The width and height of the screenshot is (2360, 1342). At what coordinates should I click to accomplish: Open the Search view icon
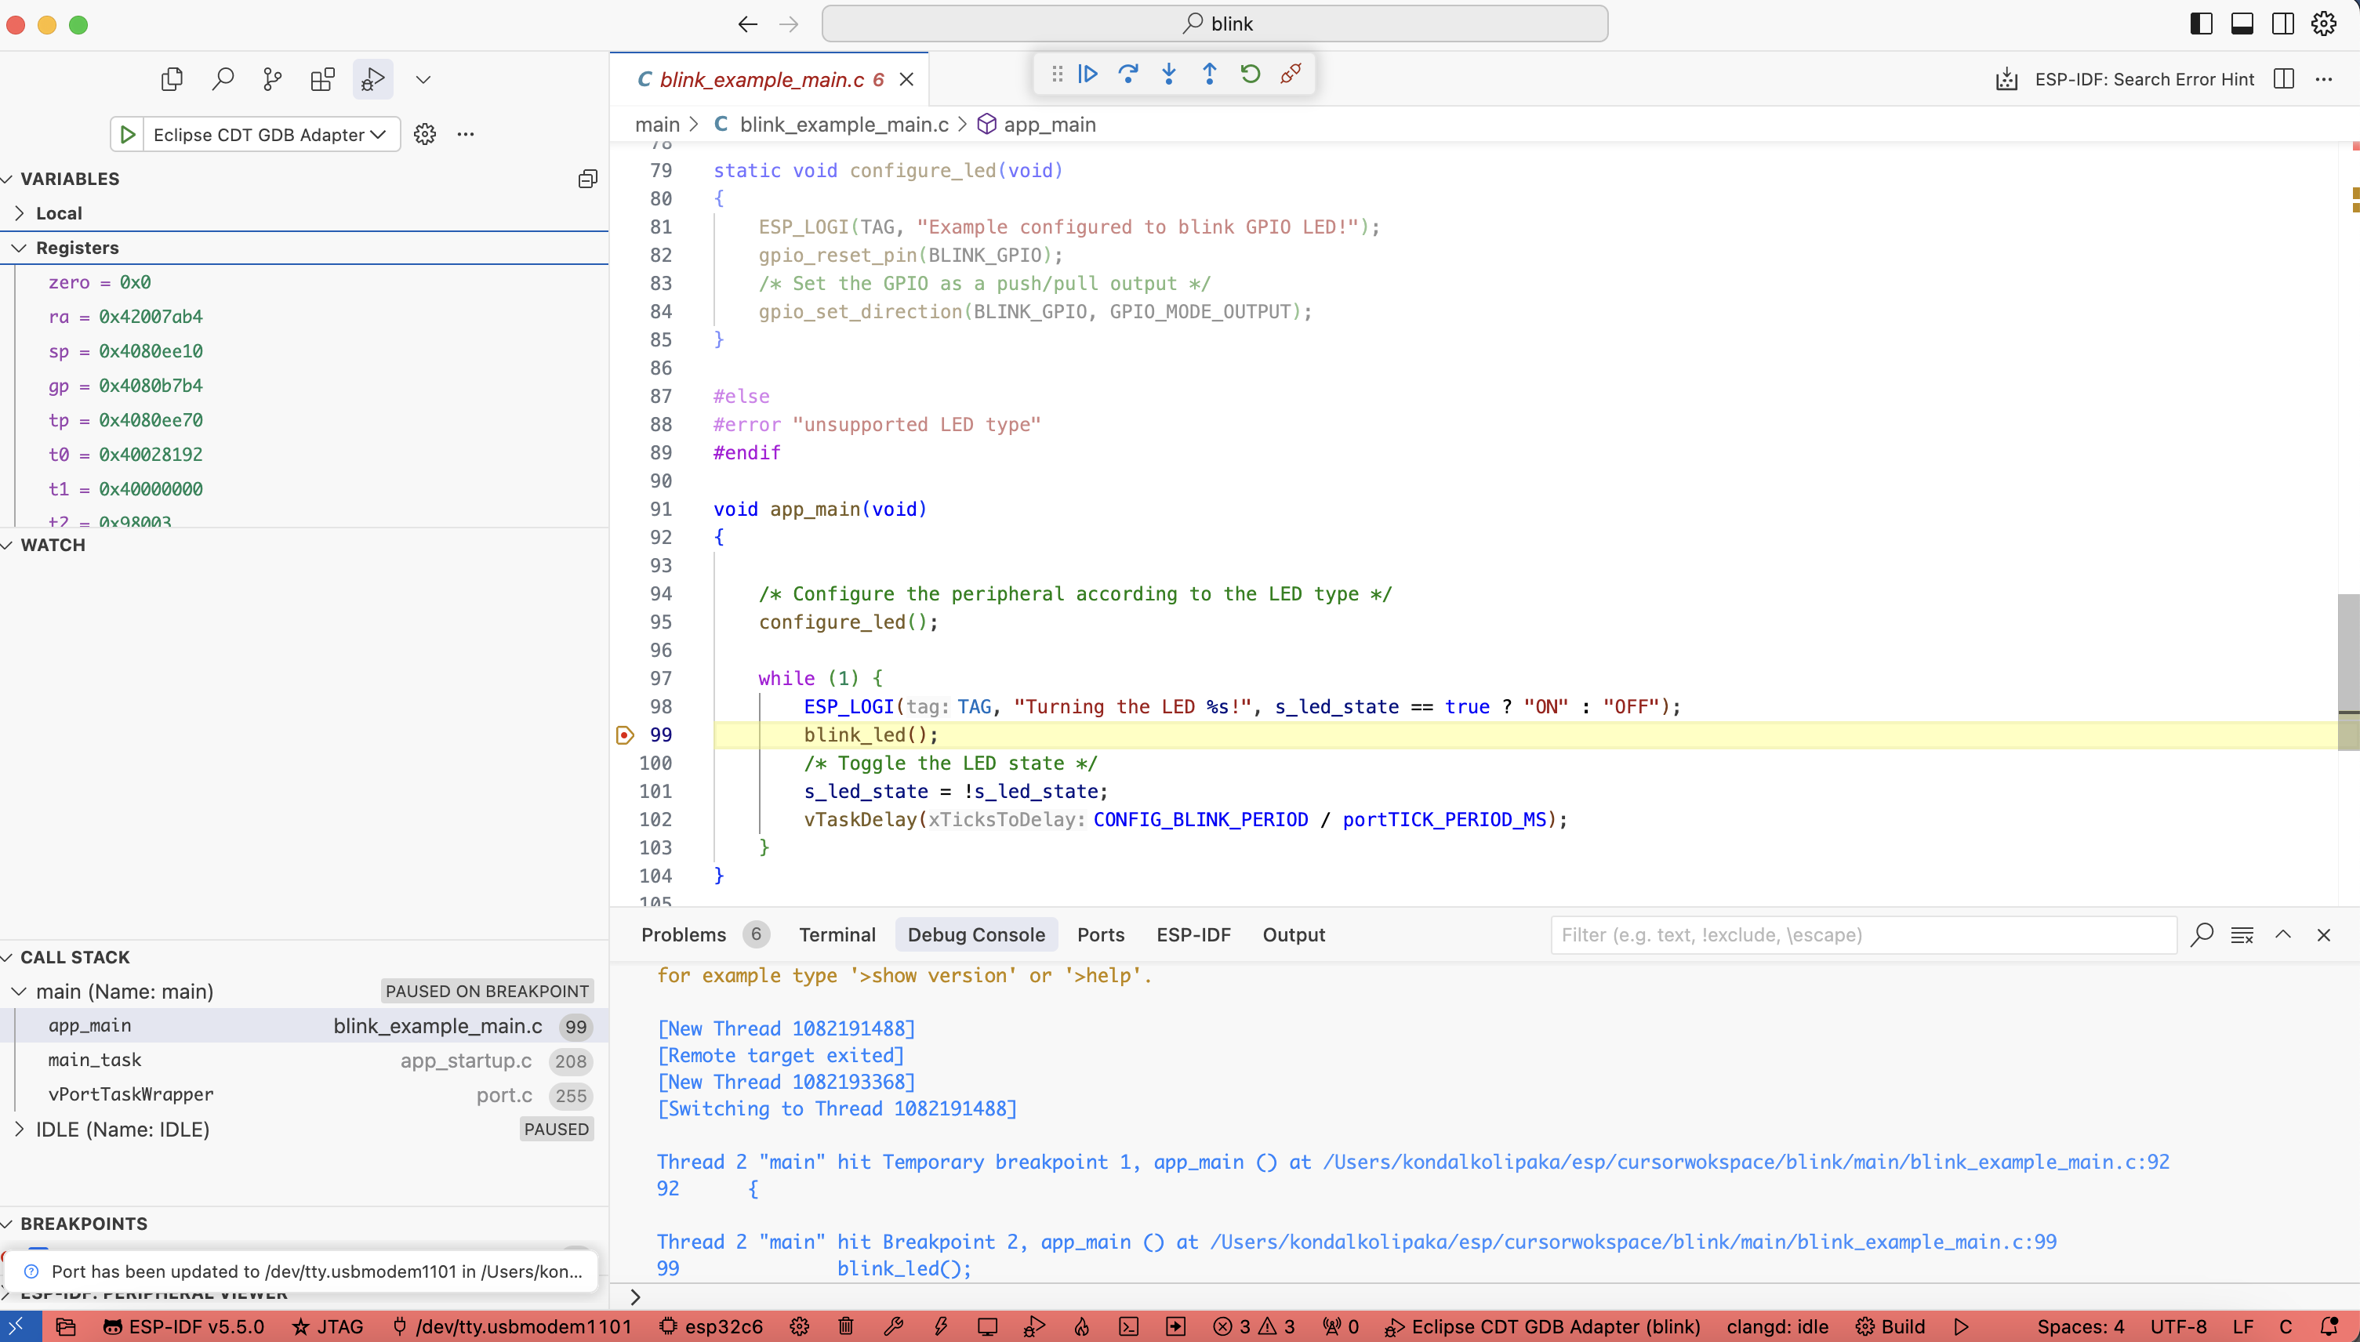coord(222,79)
